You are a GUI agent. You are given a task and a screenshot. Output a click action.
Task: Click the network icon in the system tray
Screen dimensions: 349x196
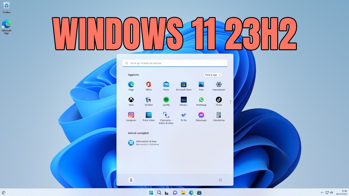pyautogui.click(x=327, y=192)
